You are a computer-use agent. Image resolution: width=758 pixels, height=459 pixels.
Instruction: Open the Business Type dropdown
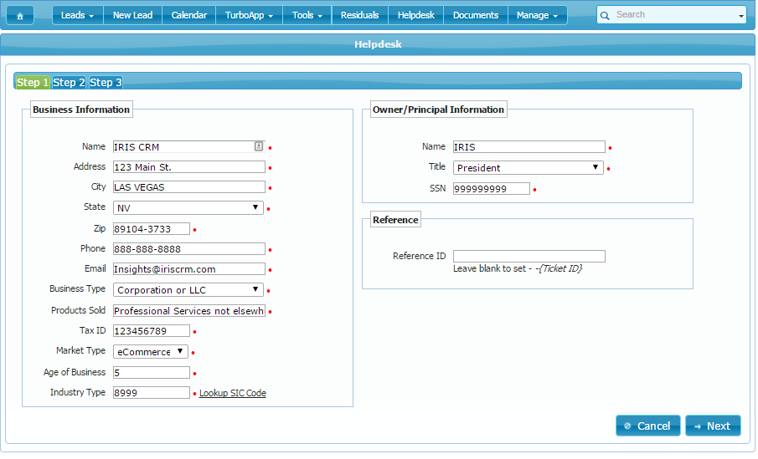pos(255,289)
